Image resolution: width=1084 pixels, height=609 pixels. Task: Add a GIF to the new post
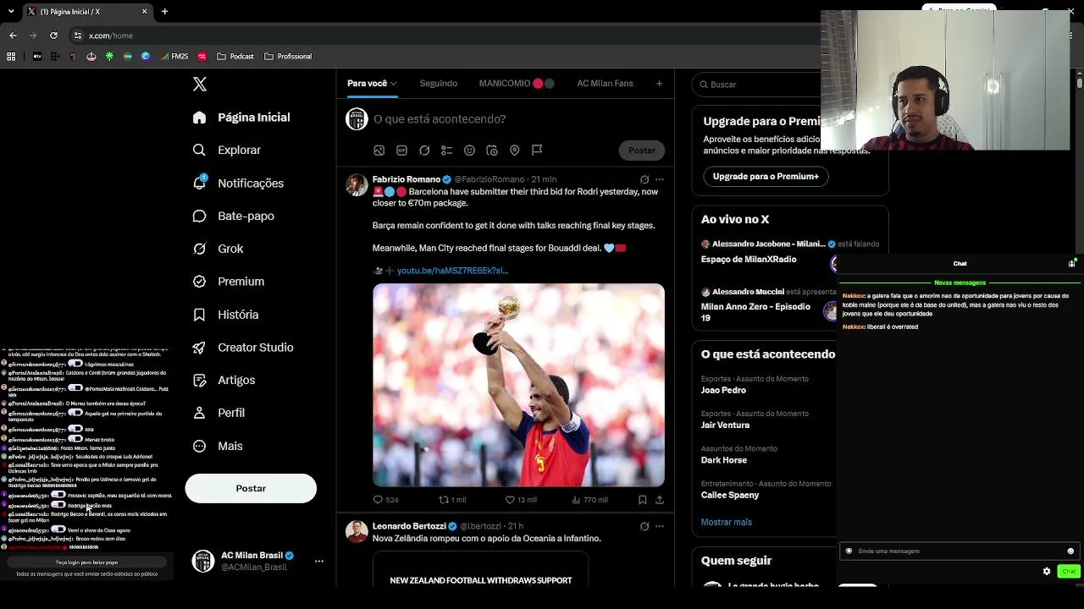pyautogui.click(x=401, y=151)
